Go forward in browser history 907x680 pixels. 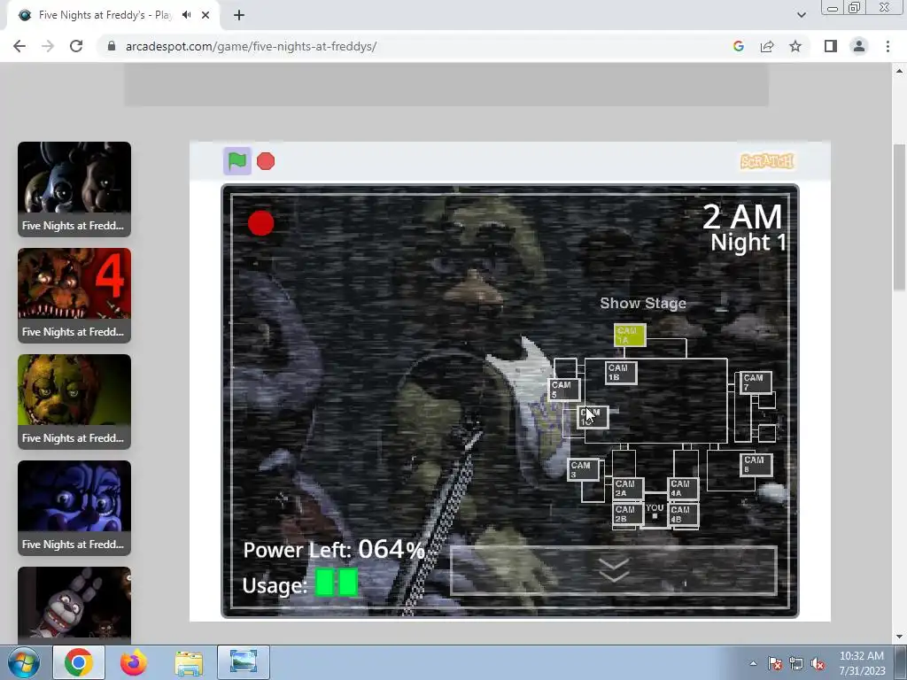[x=48, y=46]
